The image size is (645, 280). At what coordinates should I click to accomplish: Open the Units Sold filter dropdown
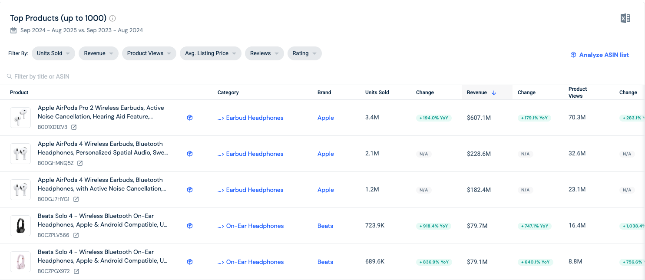(x=53, y=53)
